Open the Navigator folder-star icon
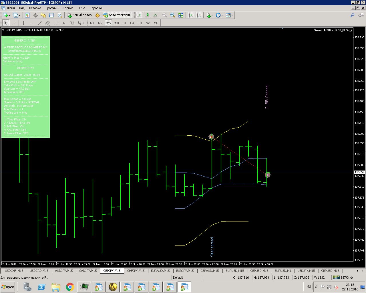 point(43,15)
